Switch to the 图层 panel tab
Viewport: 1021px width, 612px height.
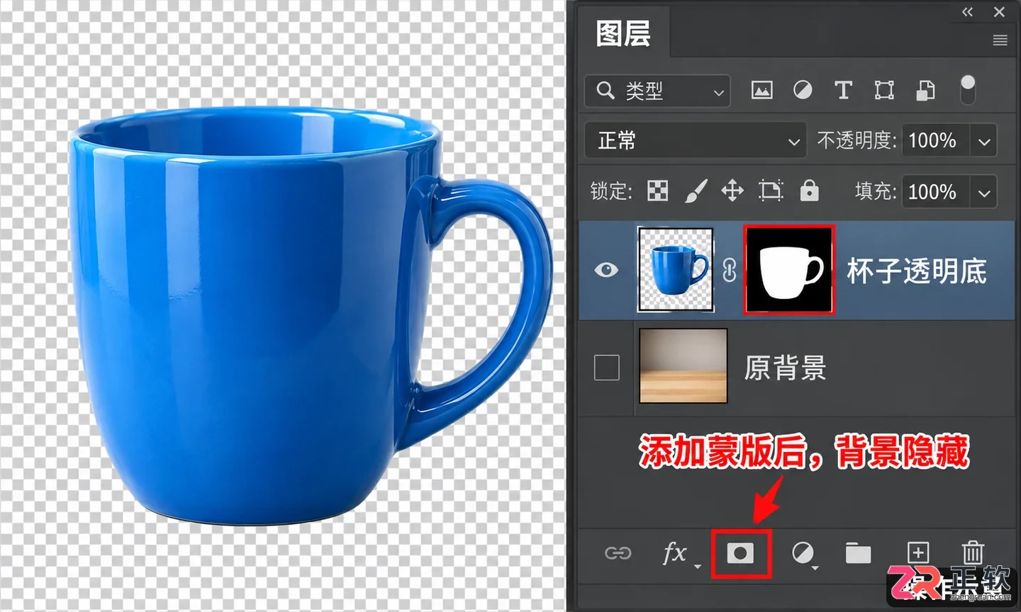point(623,33)
